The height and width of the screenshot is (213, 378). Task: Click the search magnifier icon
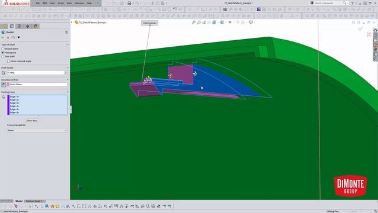pos(344,3)
